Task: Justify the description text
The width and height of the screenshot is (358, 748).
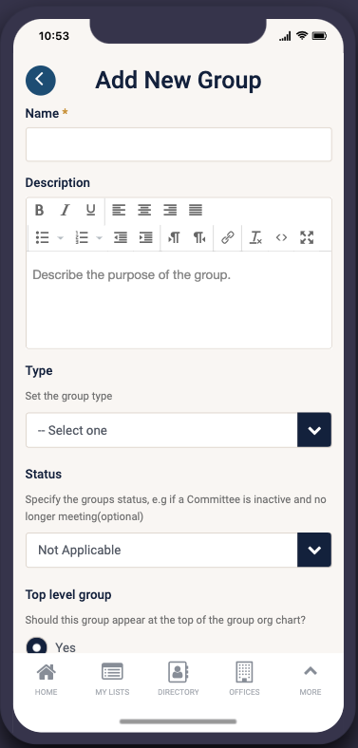Action: (196, 210)
